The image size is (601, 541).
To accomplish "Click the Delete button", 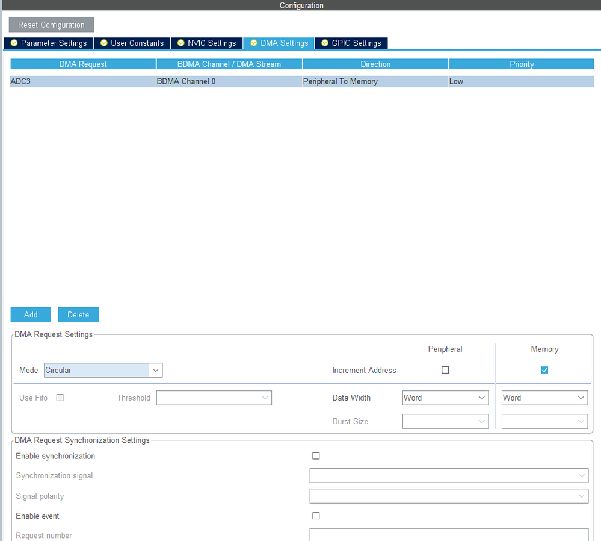I will pos(78,314).
